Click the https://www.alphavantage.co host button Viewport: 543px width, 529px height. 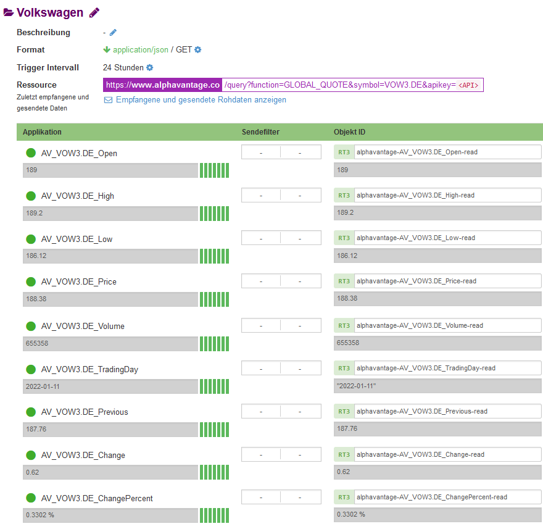coord(162,85)
